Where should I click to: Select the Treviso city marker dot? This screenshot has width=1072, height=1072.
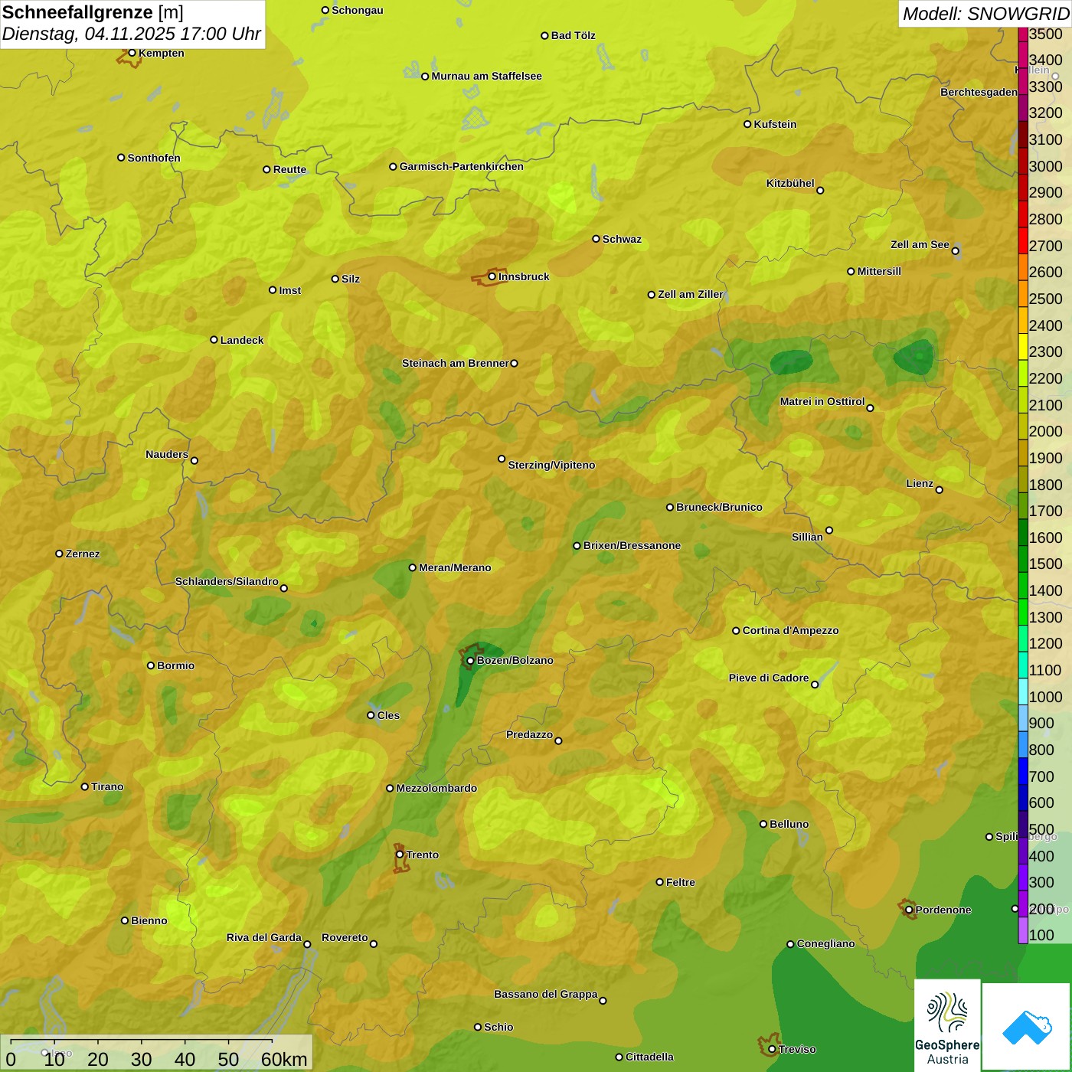(772, 1049)
